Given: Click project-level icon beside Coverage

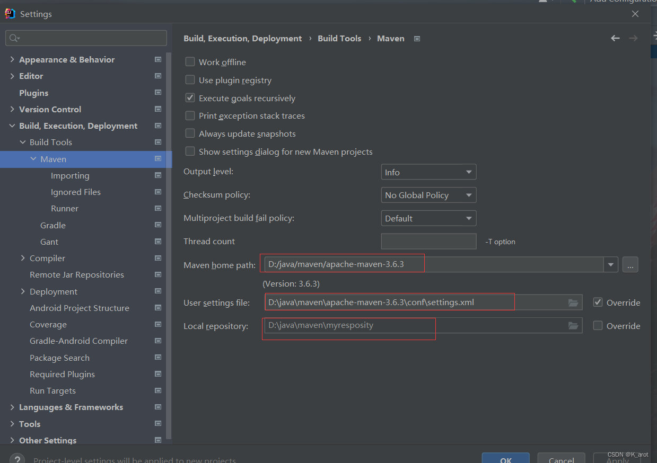Looking at the screenshot, I should point(158,324).
